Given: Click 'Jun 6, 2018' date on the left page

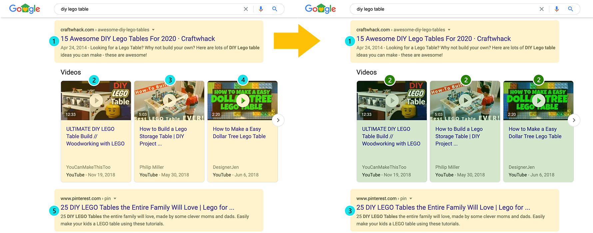Looking at the screenshot, I should coord(247,175).
